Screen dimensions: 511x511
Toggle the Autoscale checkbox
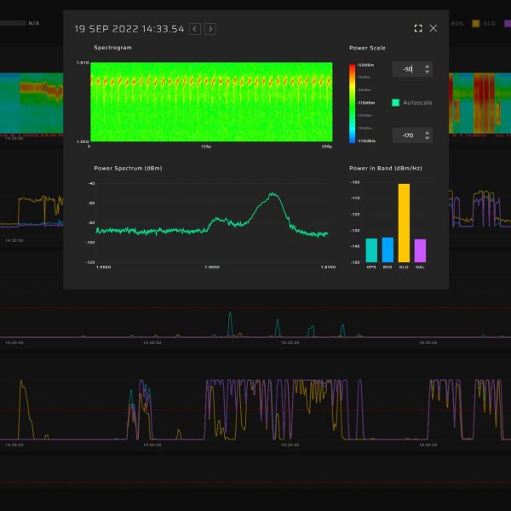pyautogui.click(x=395, y=103)
